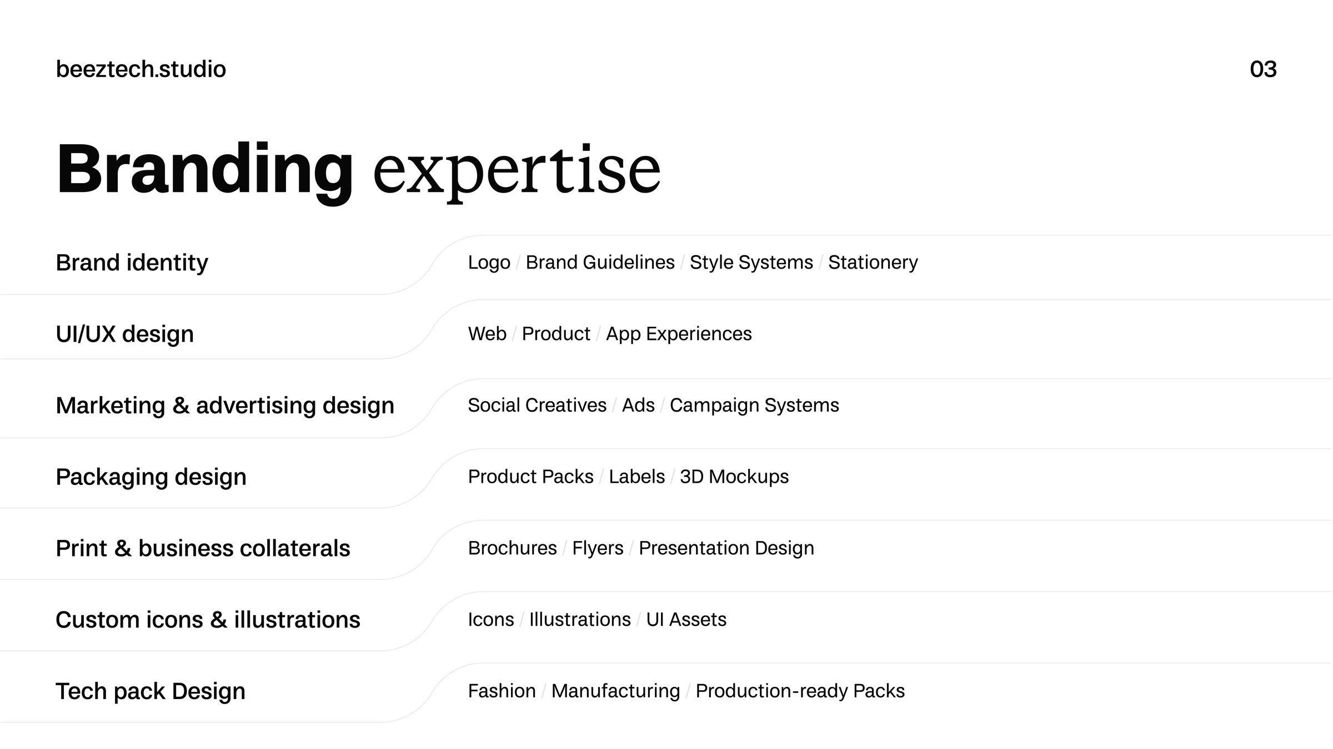Select the UI Assets item
Image resolution: width=1333 pixels, height=749 pixels.
[686, 620]
